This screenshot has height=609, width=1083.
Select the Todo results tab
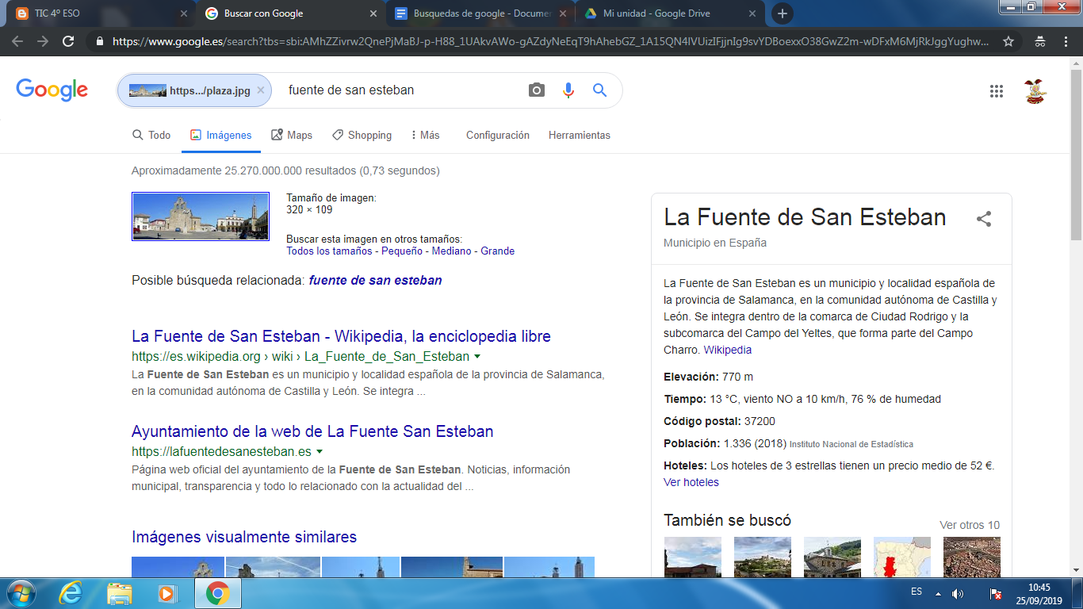pos(151,136)
